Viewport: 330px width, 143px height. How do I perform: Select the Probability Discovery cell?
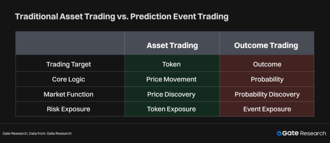(267, 94)
